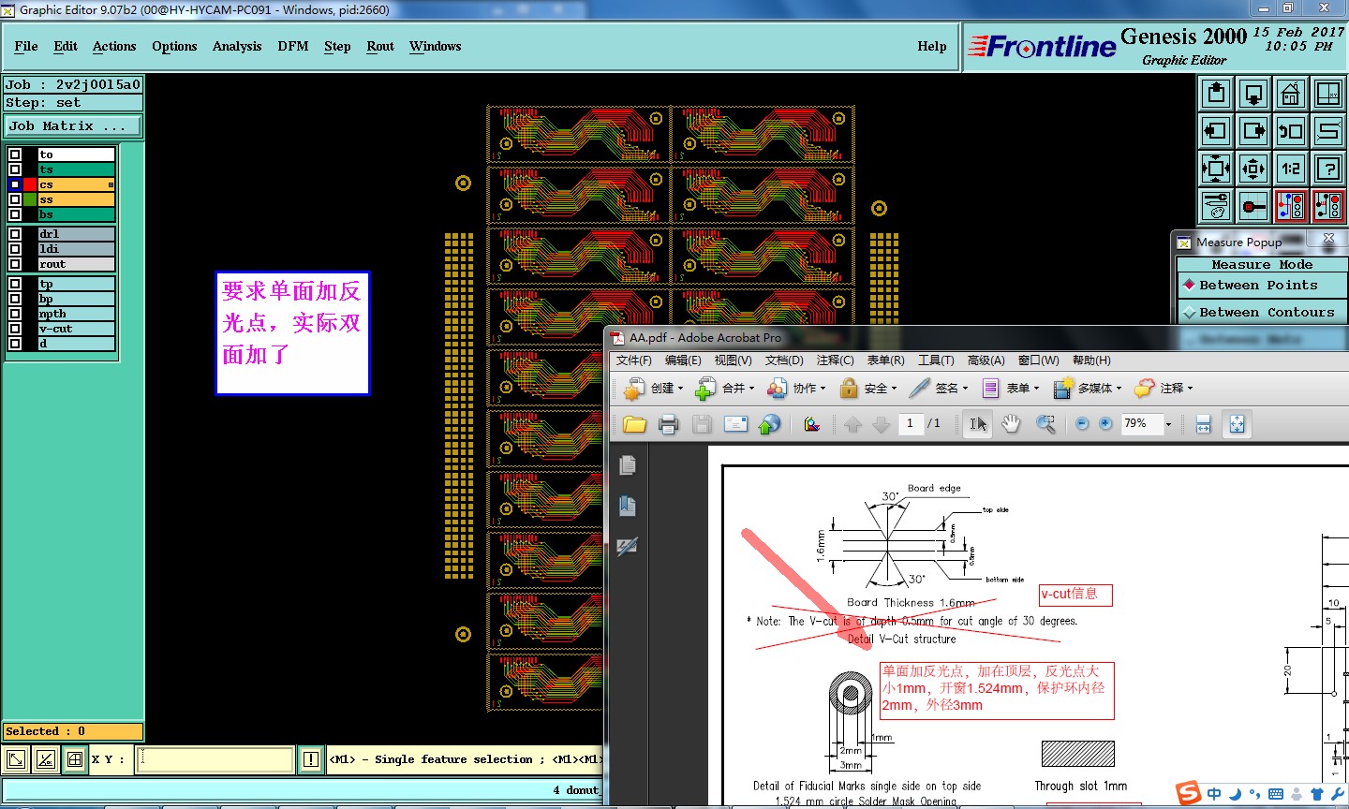This screenshot has width=1349, height=809.
Task: Click the zoom out arrows icon
Action: click(x=1216, y=169)
